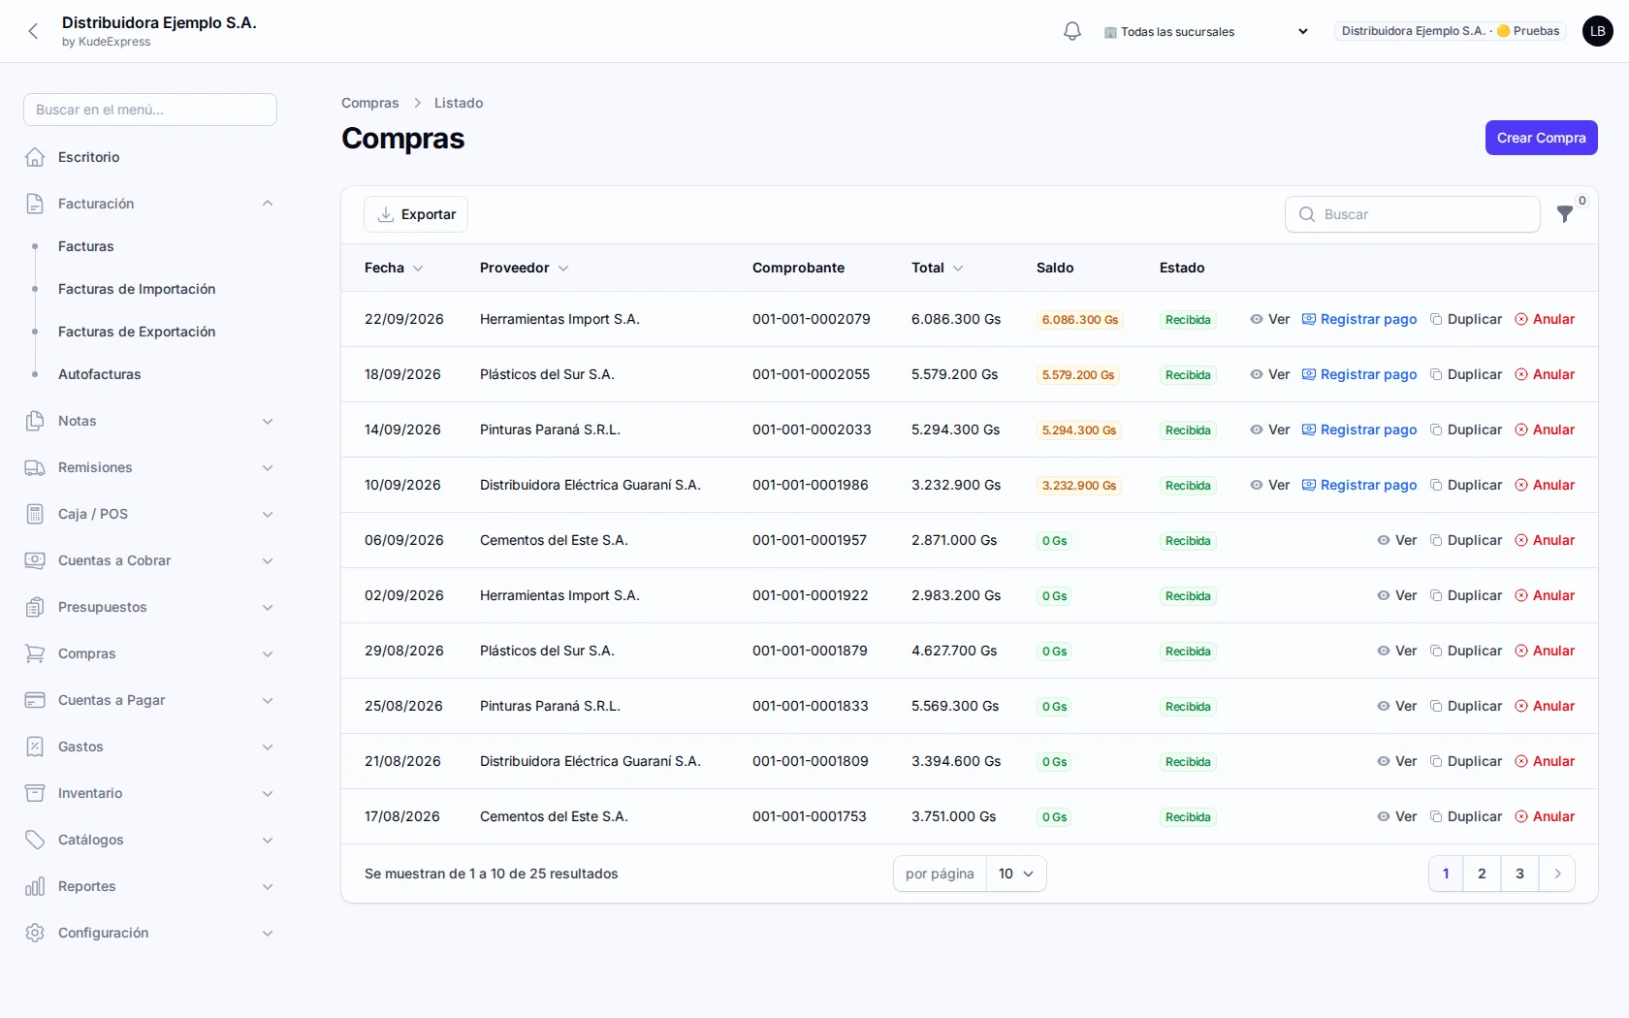Expand the Notas menu chevron
The image size is (1629, 1018).
(268, 421)
